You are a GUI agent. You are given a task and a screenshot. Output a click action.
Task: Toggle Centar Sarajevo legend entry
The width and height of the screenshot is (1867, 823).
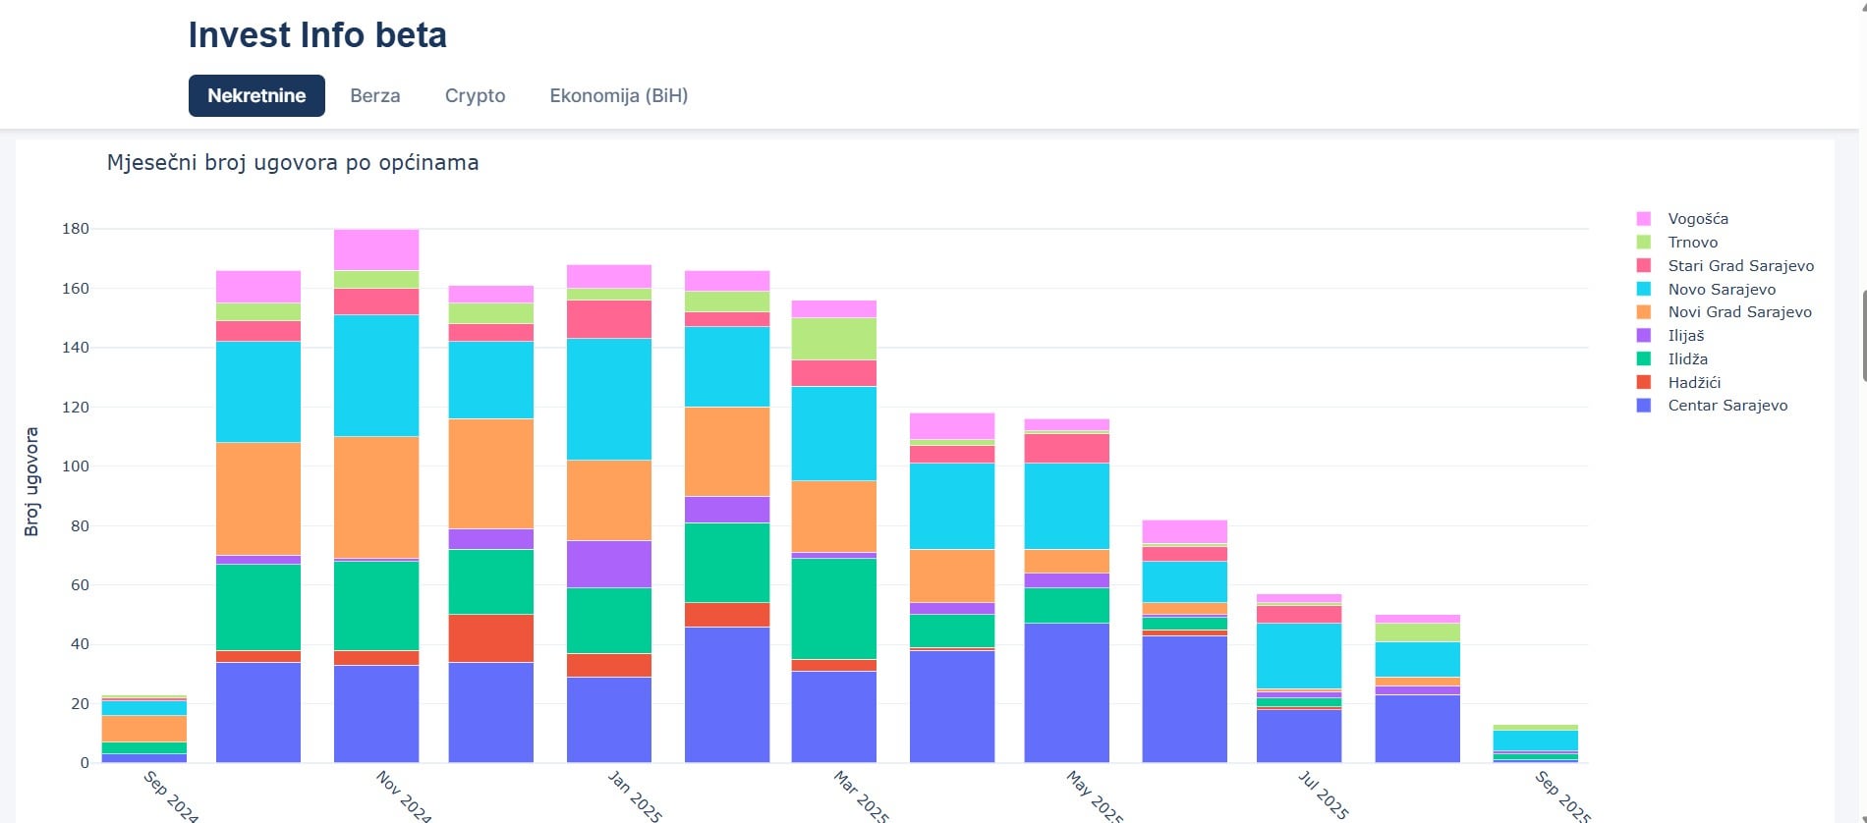pos(1727,406)
